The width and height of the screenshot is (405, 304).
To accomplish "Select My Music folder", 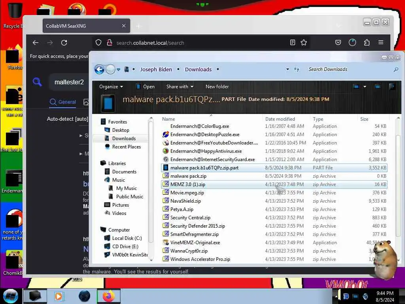I will (127, 188).
